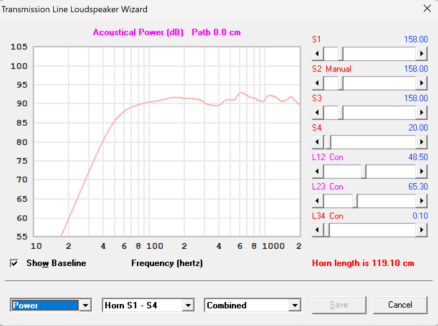438x326 pixels.
Task: Increase S3 using its right arrow
Action: [422, 113]
